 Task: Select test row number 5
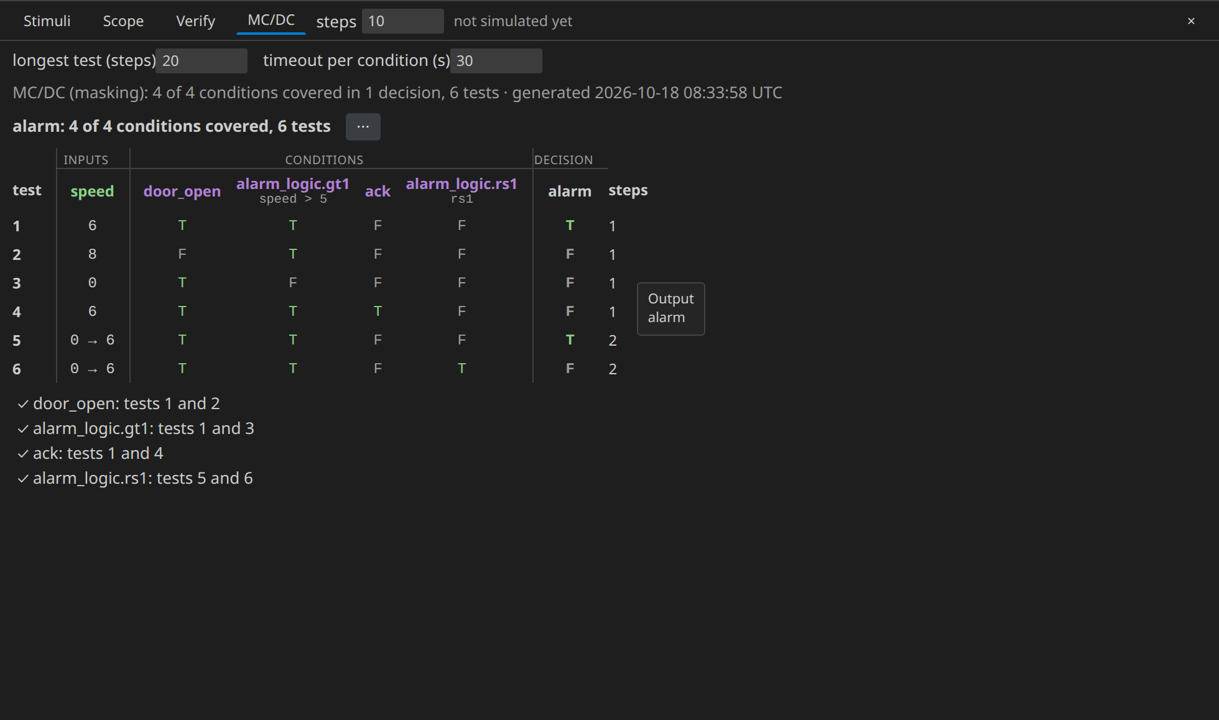17,340
